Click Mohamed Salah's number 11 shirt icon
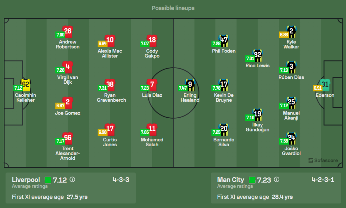 (152, 128)
